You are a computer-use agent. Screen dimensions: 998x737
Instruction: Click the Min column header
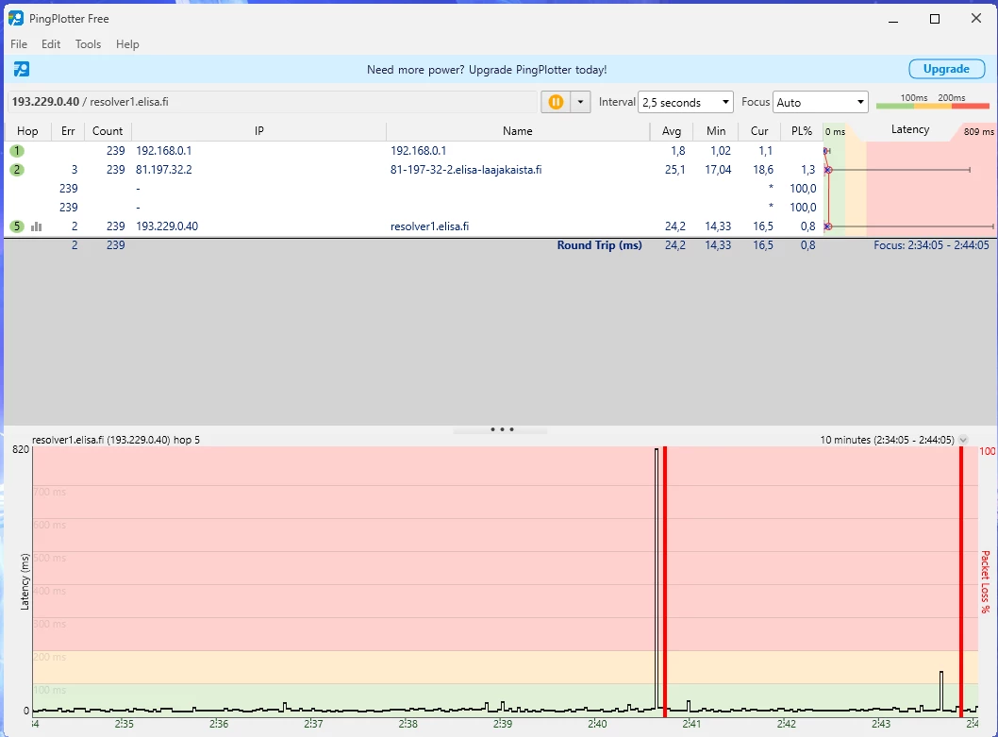point(716,130)
